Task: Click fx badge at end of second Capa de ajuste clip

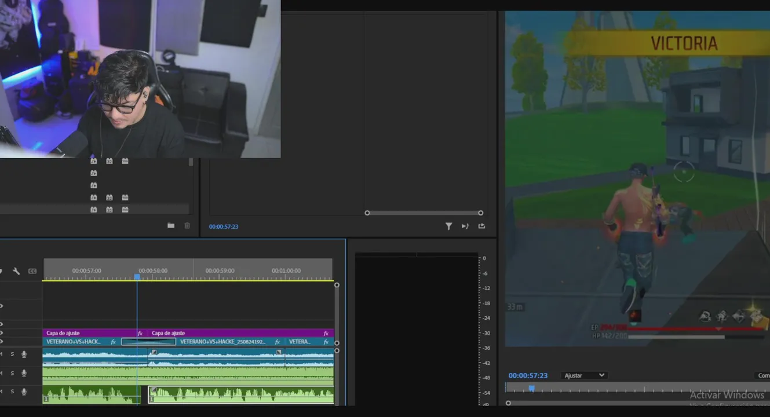Action: coord(326,333)
